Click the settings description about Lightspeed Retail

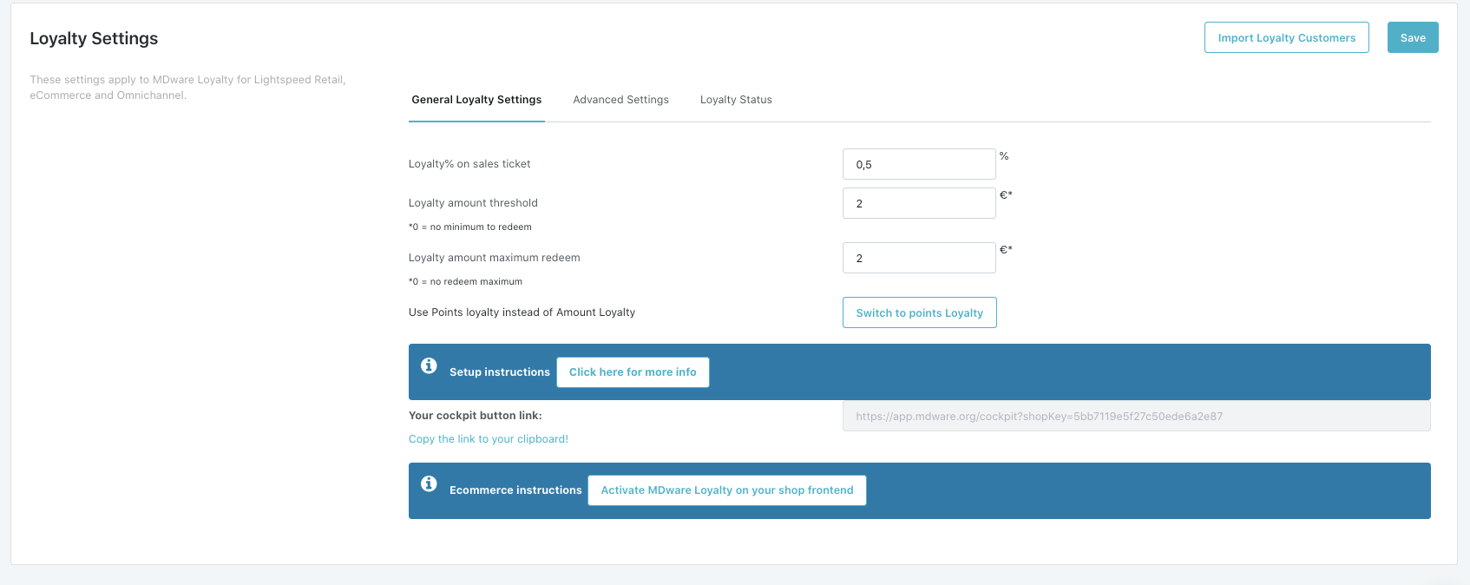coord(187,88)
